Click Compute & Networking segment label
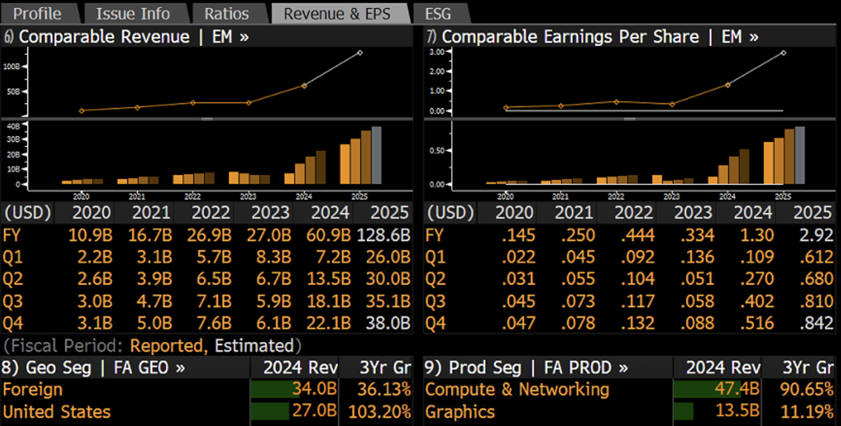841x426 pixels. pos(517,390)
